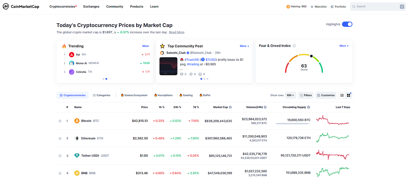Star BNB to add to watchlist
409x180 pixels.
coord(60,173)
